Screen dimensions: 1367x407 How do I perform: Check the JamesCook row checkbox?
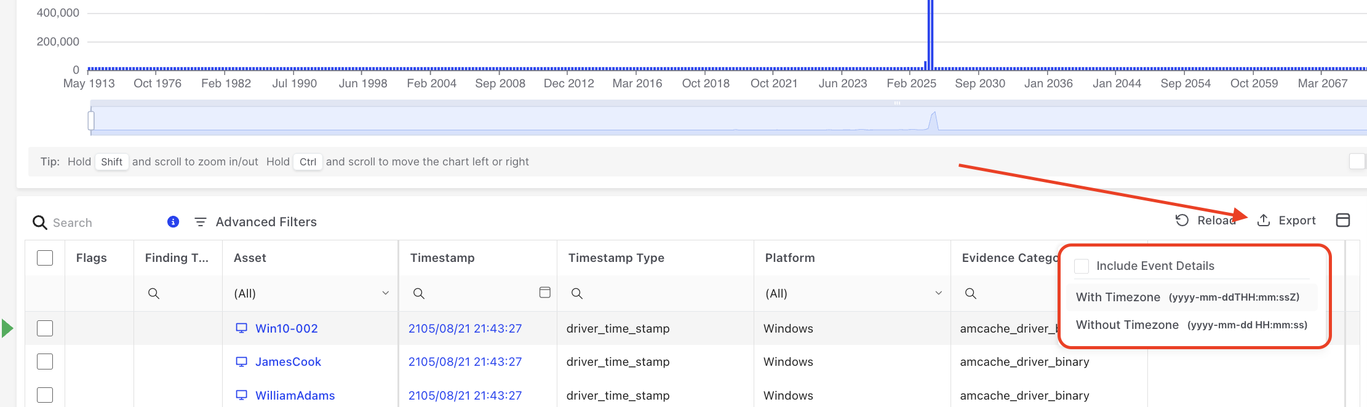click(x=45, y=362)
